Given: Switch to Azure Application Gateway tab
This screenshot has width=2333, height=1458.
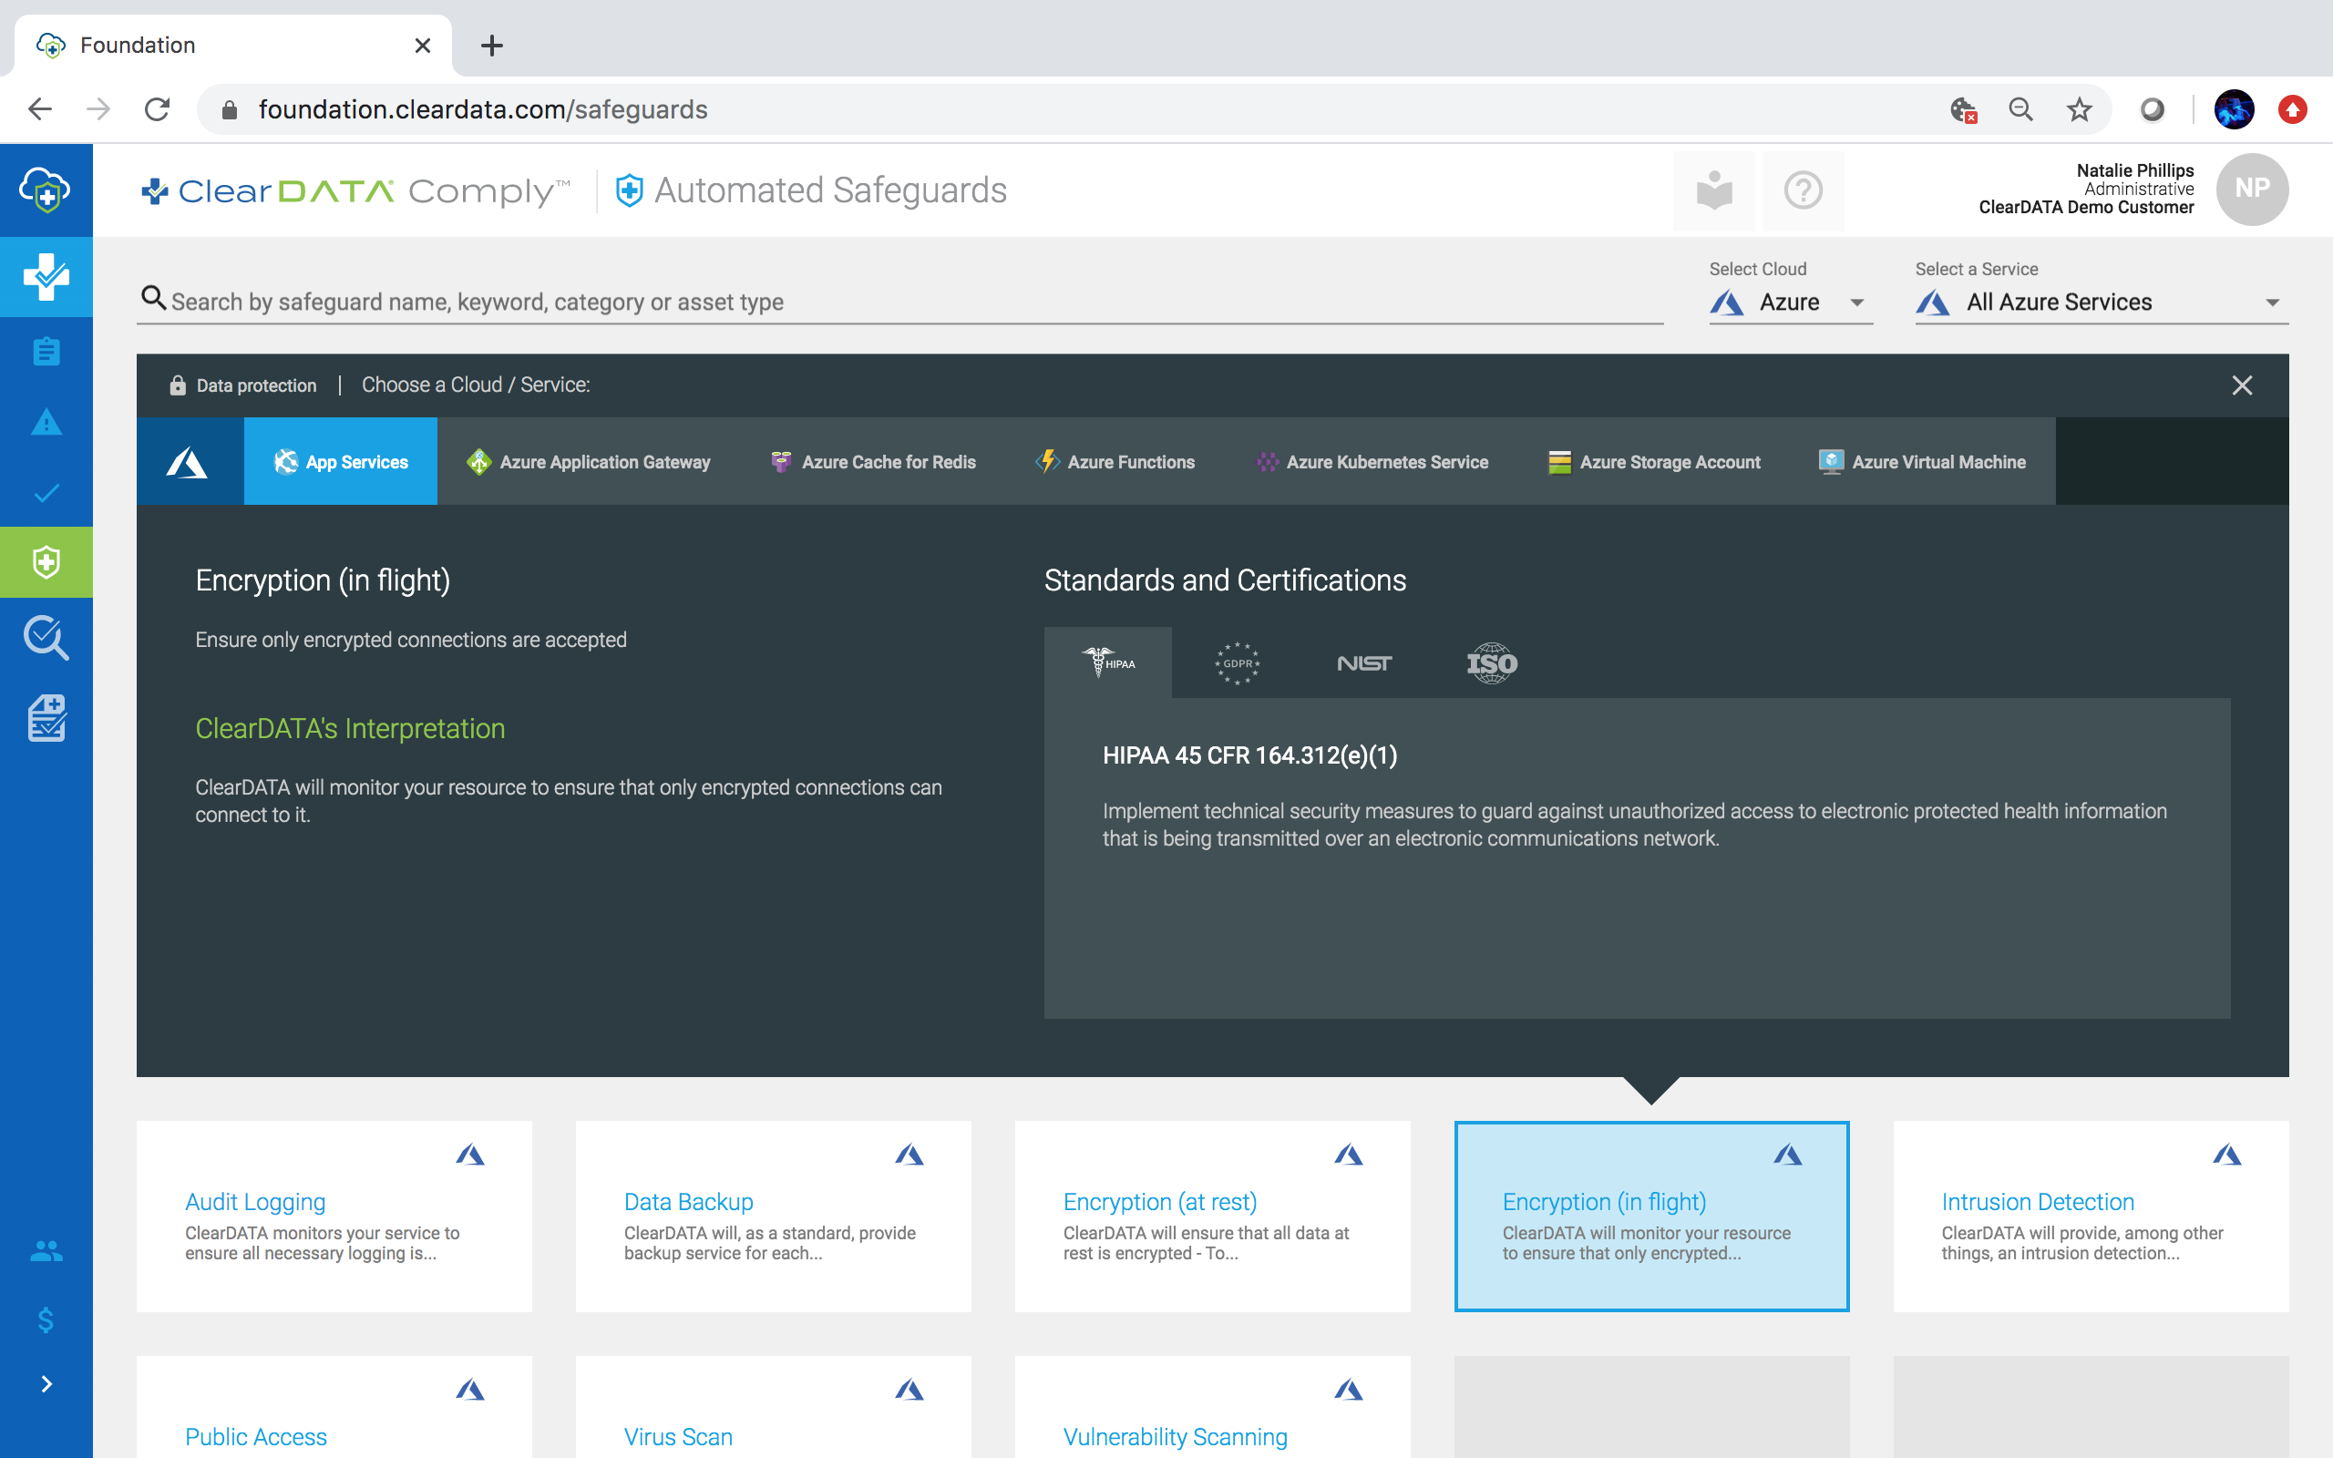Looking at the screenshot, I should [588, 462].
